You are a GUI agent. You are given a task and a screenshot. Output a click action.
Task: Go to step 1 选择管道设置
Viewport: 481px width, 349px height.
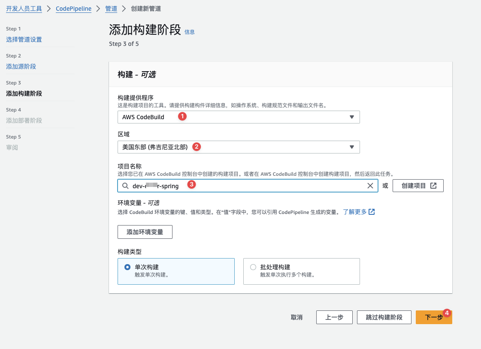click(24, 39)
